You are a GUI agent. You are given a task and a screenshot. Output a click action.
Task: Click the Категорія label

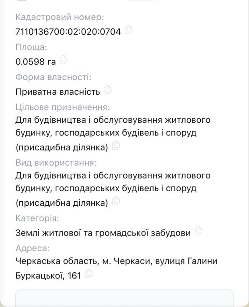(37, 218)
